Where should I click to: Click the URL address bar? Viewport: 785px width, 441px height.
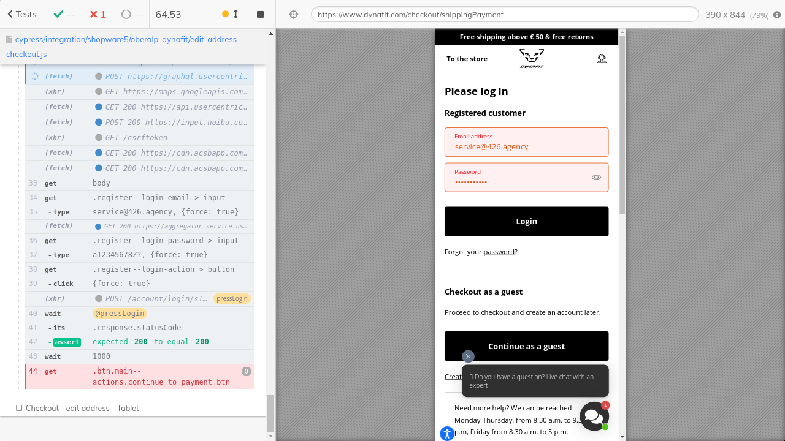point(504,15)
